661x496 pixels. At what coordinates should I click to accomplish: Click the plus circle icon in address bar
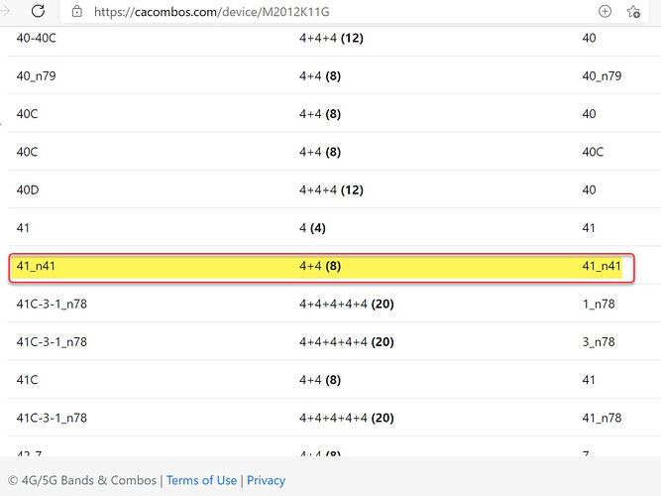click(605, 12)
